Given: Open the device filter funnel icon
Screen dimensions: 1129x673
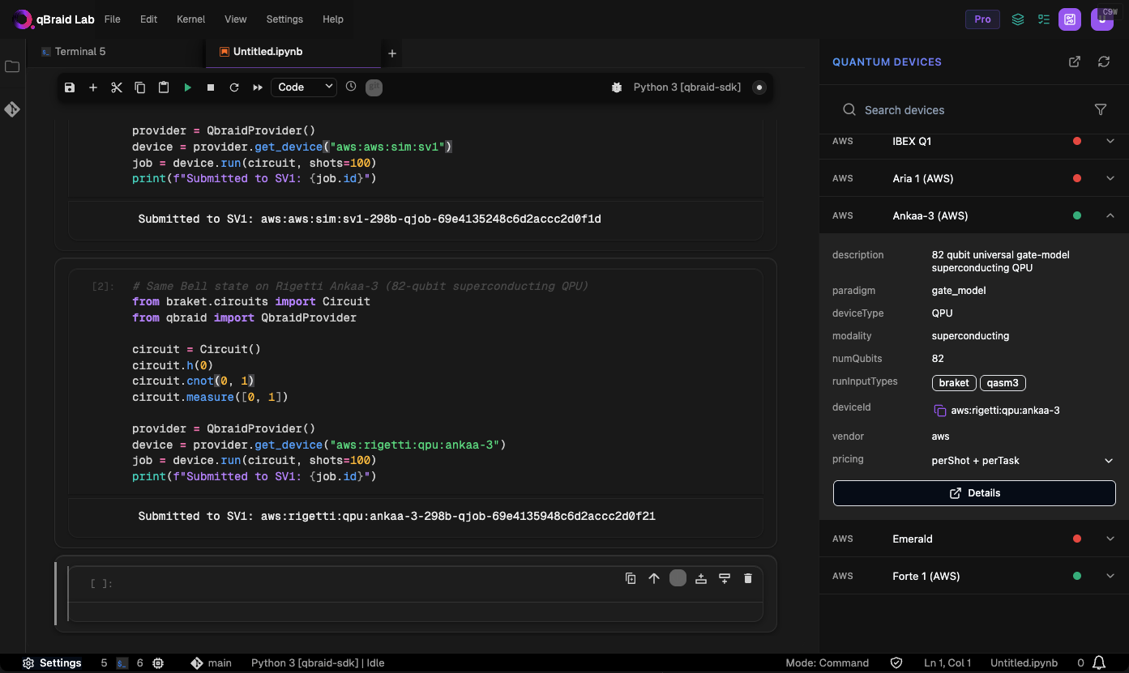Looking at the screenshot, I should (x=1101, y=109).
